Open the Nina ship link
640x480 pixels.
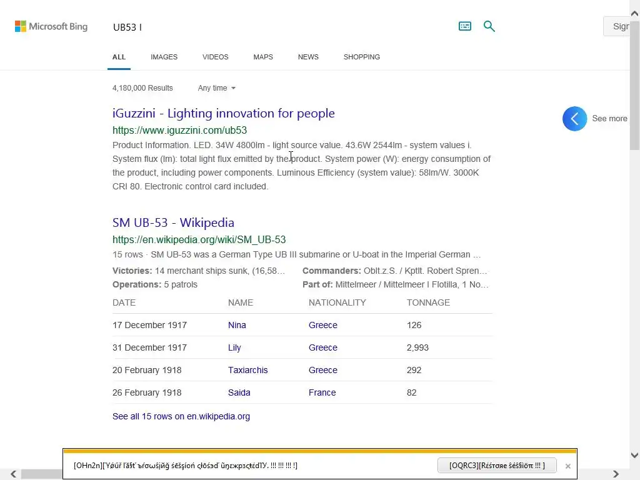point(237,325)
